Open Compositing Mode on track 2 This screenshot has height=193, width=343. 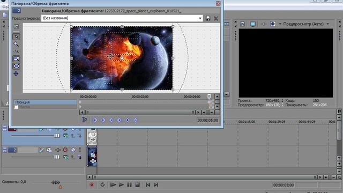tap(65, 157)
